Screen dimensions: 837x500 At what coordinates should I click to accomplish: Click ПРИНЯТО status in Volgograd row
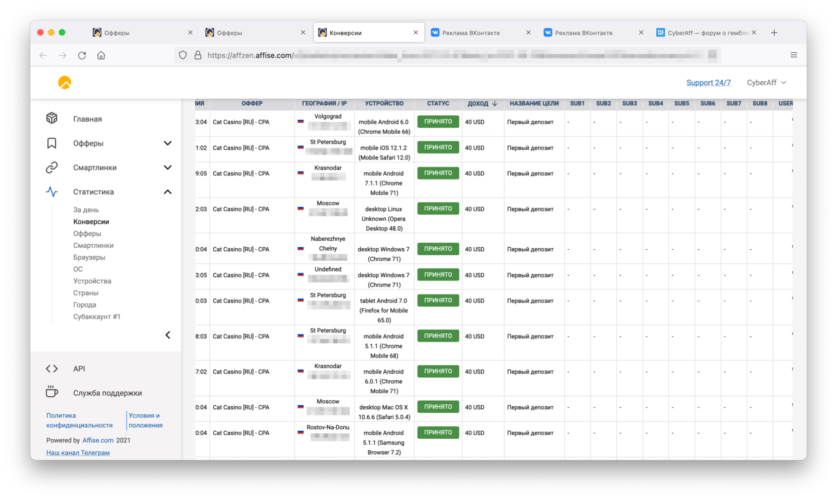438,122
